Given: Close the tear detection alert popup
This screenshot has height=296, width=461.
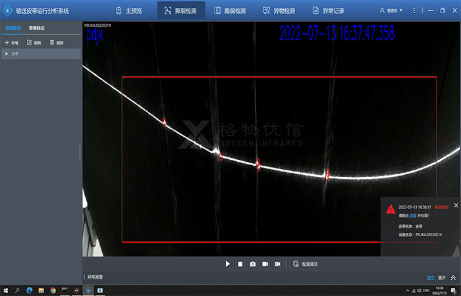Looking at the screenshot, I should (456, 205).
